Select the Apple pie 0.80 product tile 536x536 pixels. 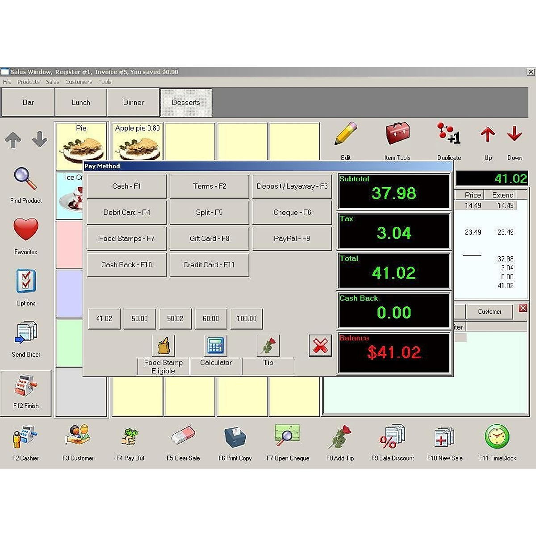tap(138, 141)
